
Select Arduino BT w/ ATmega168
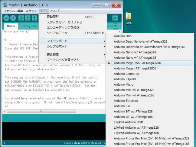click(150, 117)
